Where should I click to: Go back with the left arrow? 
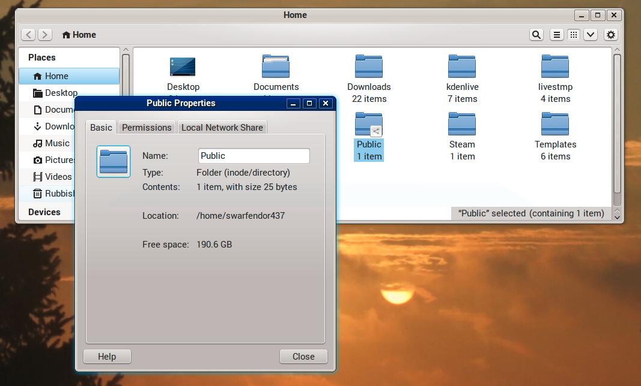tap(29, 35)
